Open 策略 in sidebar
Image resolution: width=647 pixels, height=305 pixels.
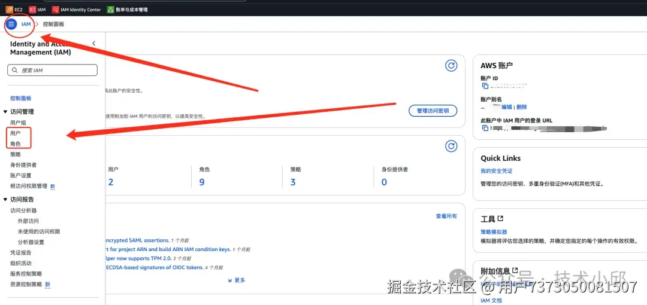click(x=15, y=154)
